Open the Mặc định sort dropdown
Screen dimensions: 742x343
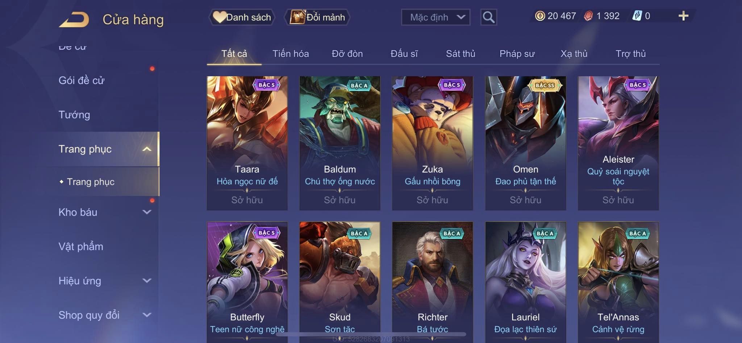[x=435, y=17]
